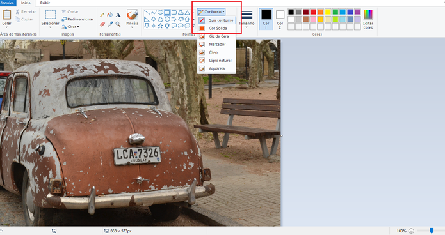Click the Cortar crop button
Image resolution: width=445 pixels, height=235 pixels.
coord(70,12)
